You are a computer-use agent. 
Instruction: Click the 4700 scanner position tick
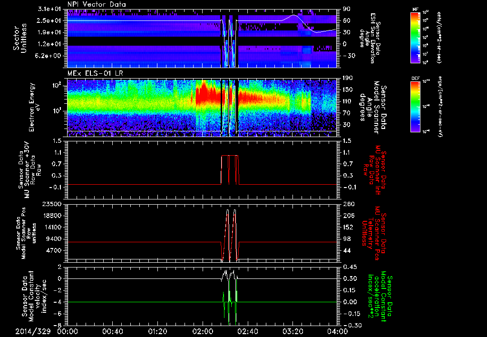pyautogui.click(x=53, y=250)
